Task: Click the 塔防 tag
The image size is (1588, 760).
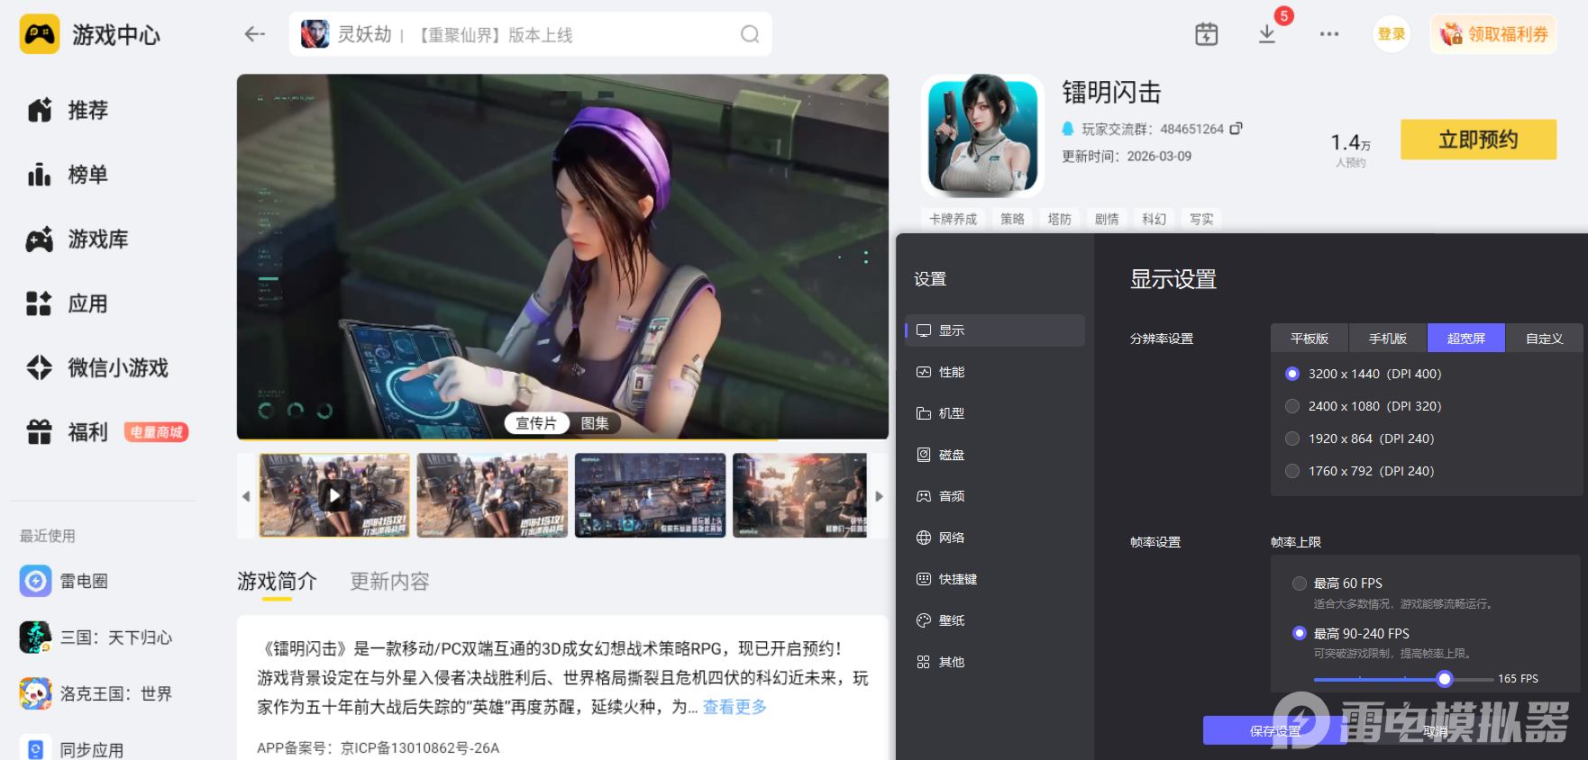Action: click(1060, 219)
